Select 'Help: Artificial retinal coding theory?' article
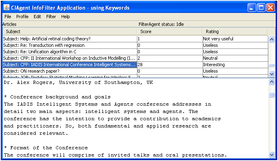Image resolution: width=278 pixels, height=161 pixels. tap(70, 39)
